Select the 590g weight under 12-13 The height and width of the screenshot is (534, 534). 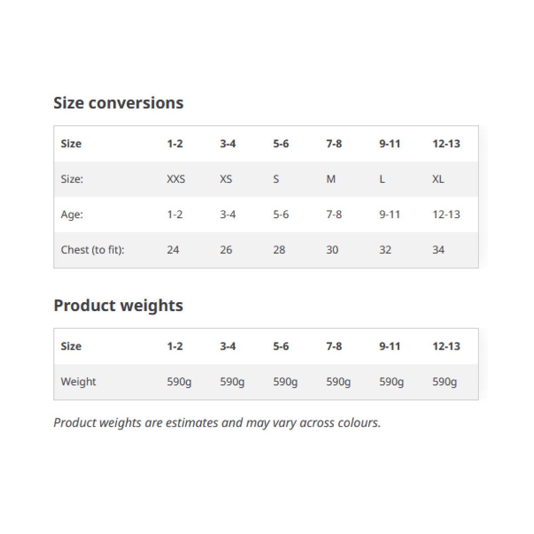coord(445,382)
